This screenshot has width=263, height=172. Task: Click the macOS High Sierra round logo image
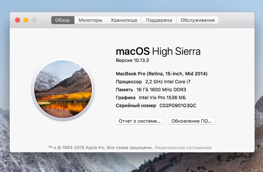(63, 89)
